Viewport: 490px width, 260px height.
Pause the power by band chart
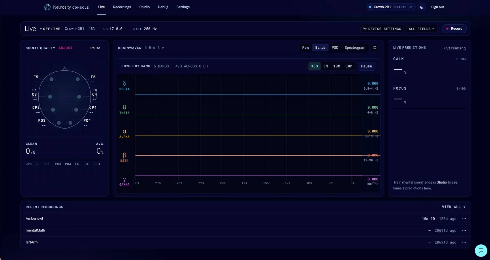[366, 66]
